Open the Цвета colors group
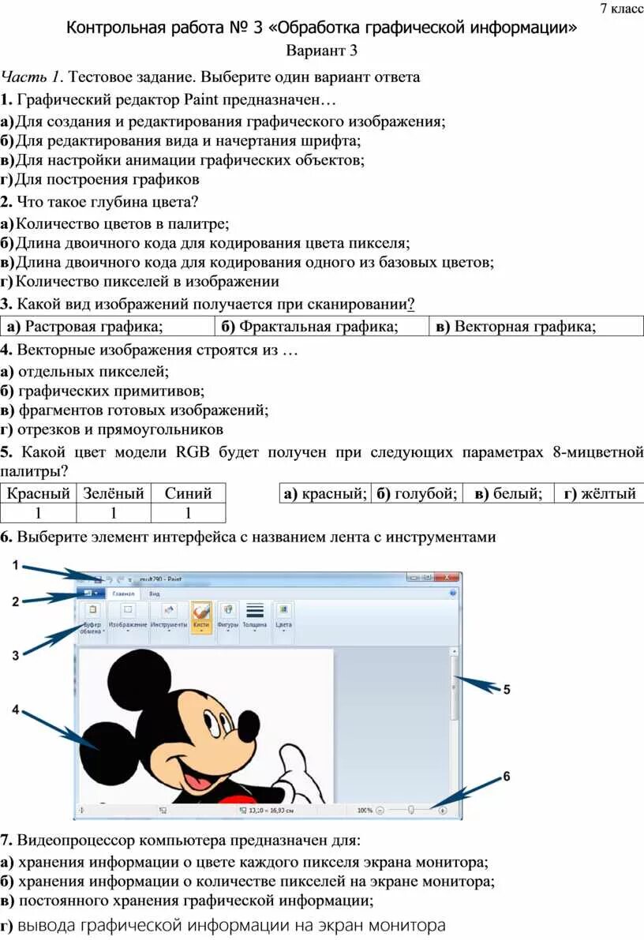This screenshot has width=644, height=940. [283, 620]
